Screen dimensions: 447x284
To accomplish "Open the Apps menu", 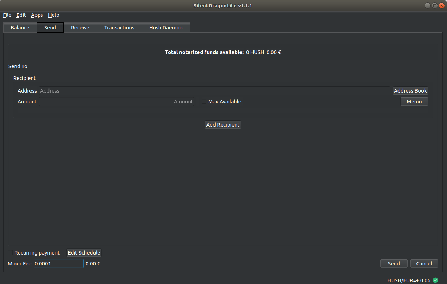I will [37, 15].
